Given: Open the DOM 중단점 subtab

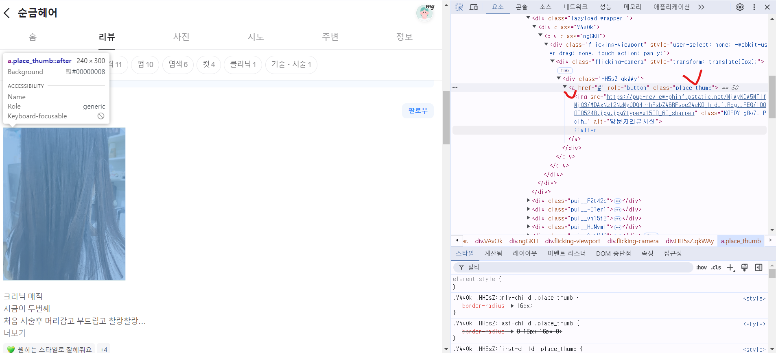Looking at the screenshot, I should tap(613, 253).
